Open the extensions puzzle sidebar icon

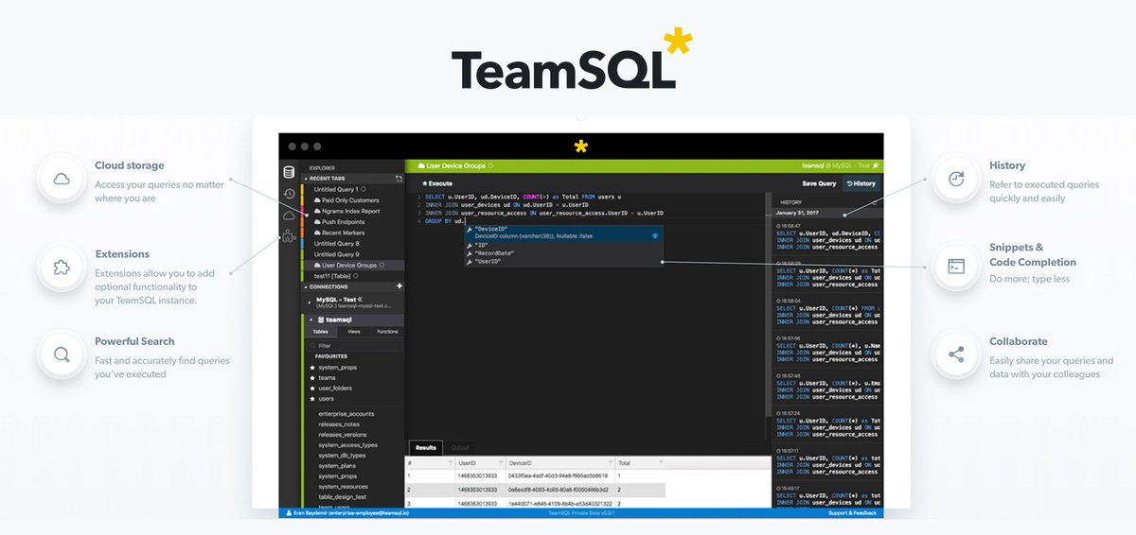(289, 236)
